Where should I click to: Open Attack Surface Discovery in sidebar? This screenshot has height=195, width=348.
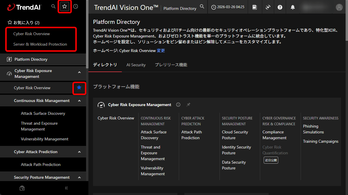click(x=43, y=113)
